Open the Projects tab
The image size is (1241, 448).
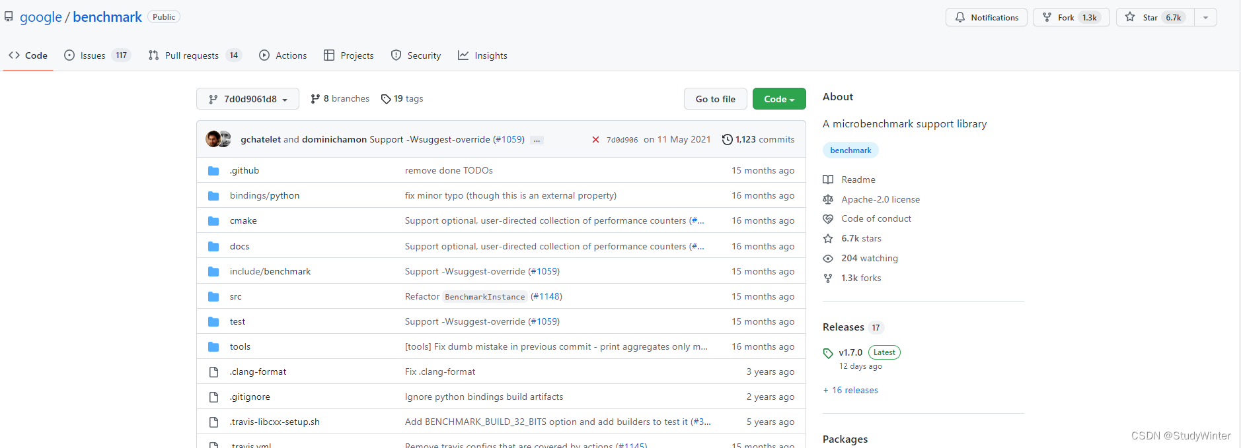(x=348, y=55)
